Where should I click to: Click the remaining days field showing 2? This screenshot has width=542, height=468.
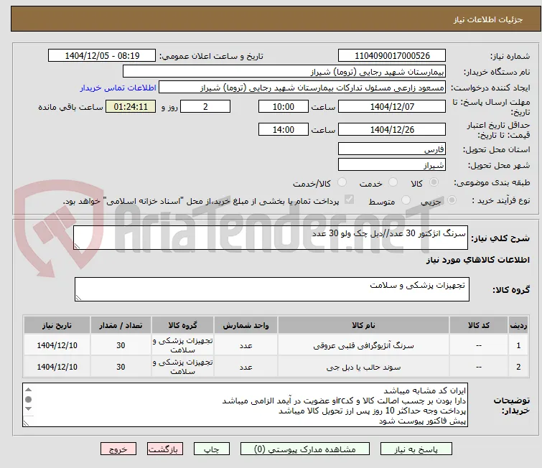point(205,106)
